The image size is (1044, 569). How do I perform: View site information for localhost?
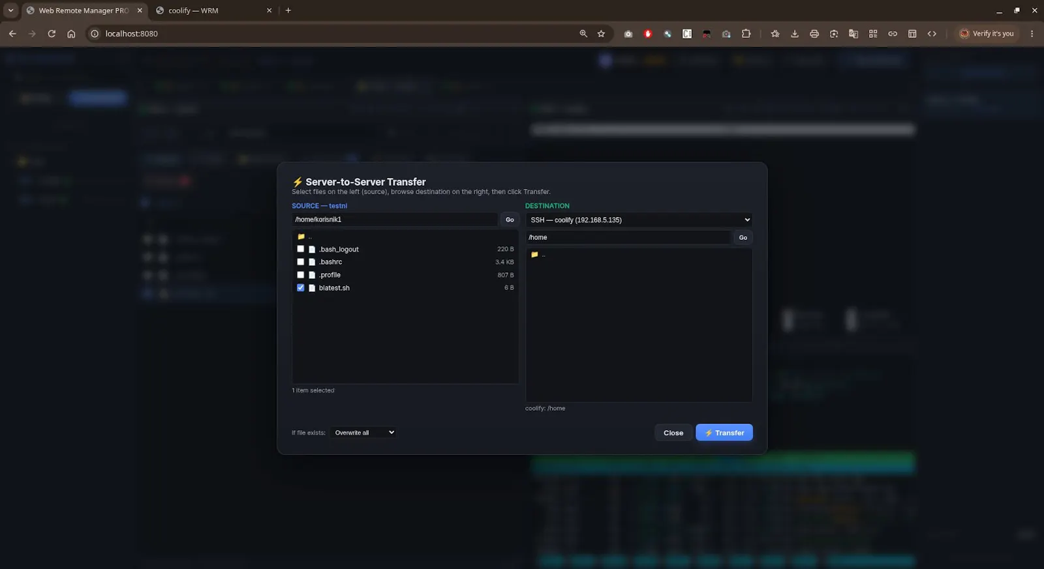tap(95, 34)
